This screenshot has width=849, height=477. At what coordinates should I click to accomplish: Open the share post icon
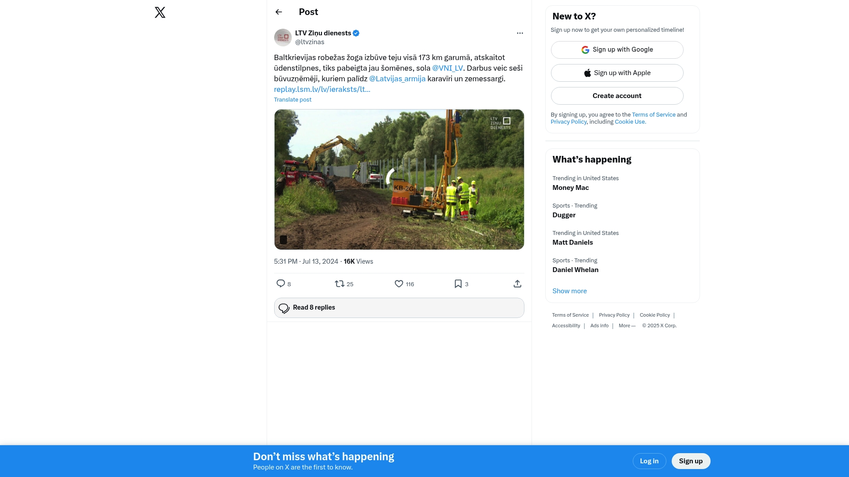517,284
